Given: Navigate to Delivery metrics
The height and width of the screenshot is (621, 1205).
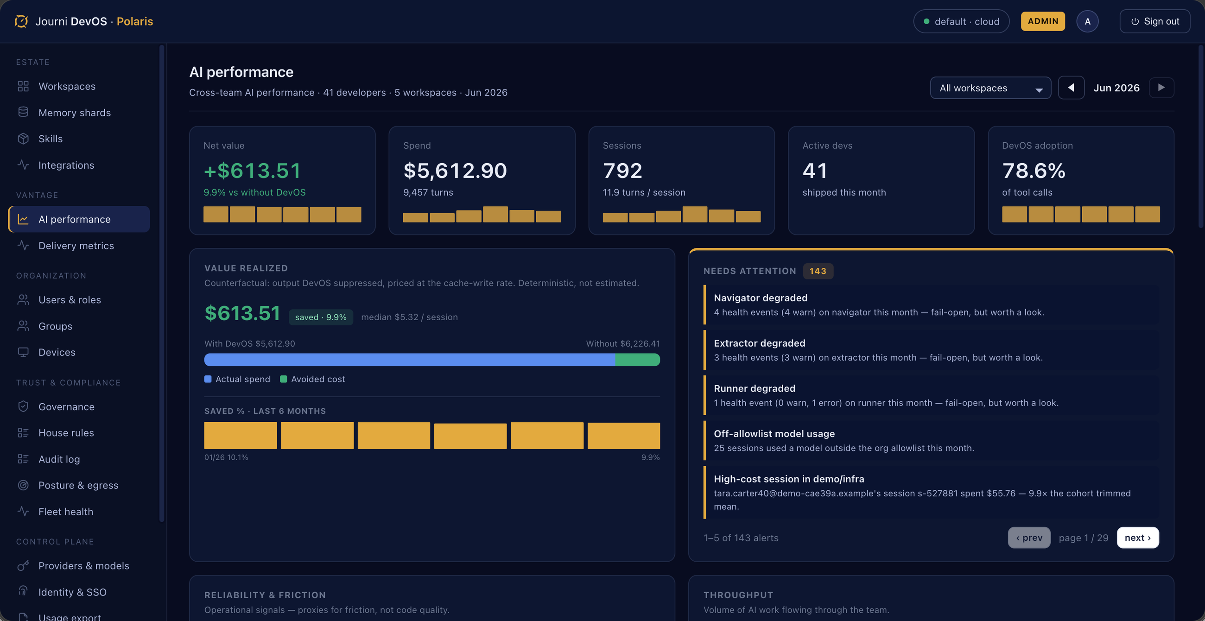Looking at the screenshot, I should [x=79, y=245].
